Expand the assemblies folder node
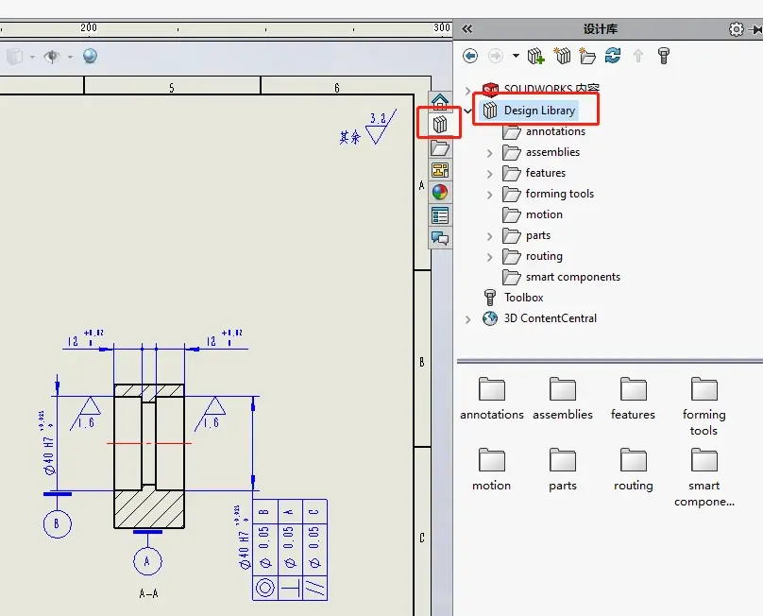The height and width of the screenshot is (616, 763). point(489,153)
